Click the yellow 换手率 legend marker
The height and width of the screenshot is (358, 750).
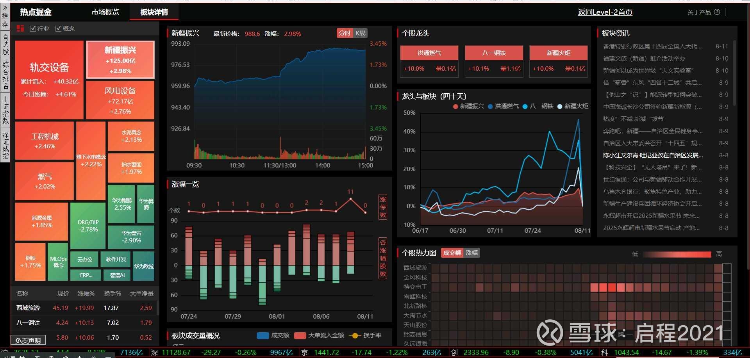click(355, 335)
